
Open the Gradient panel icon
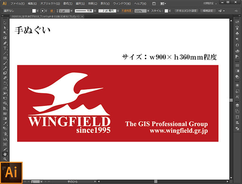click(237, 71)
